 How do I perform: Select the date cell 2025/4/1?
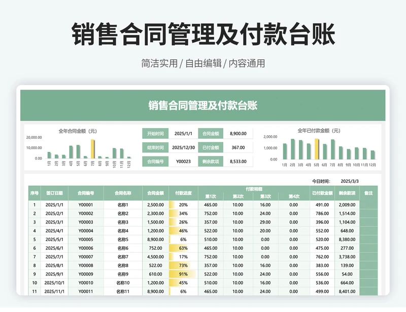[54, 231]
